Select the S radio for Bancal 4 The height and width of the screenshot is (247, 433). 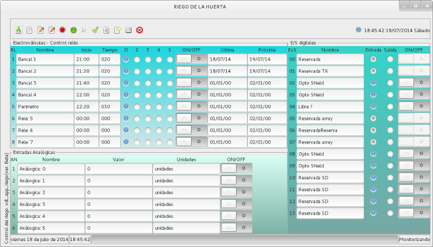tap(169, 95)
